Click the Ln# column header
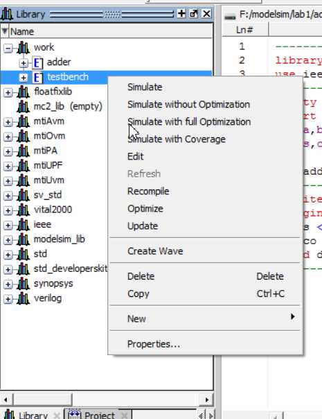Viewport: 322px width, 419px height. pos(244,30)
